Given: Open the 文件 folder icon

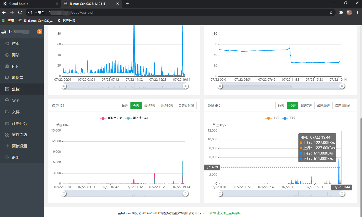Looking at the screenshot, I should (x=7, y=112).
